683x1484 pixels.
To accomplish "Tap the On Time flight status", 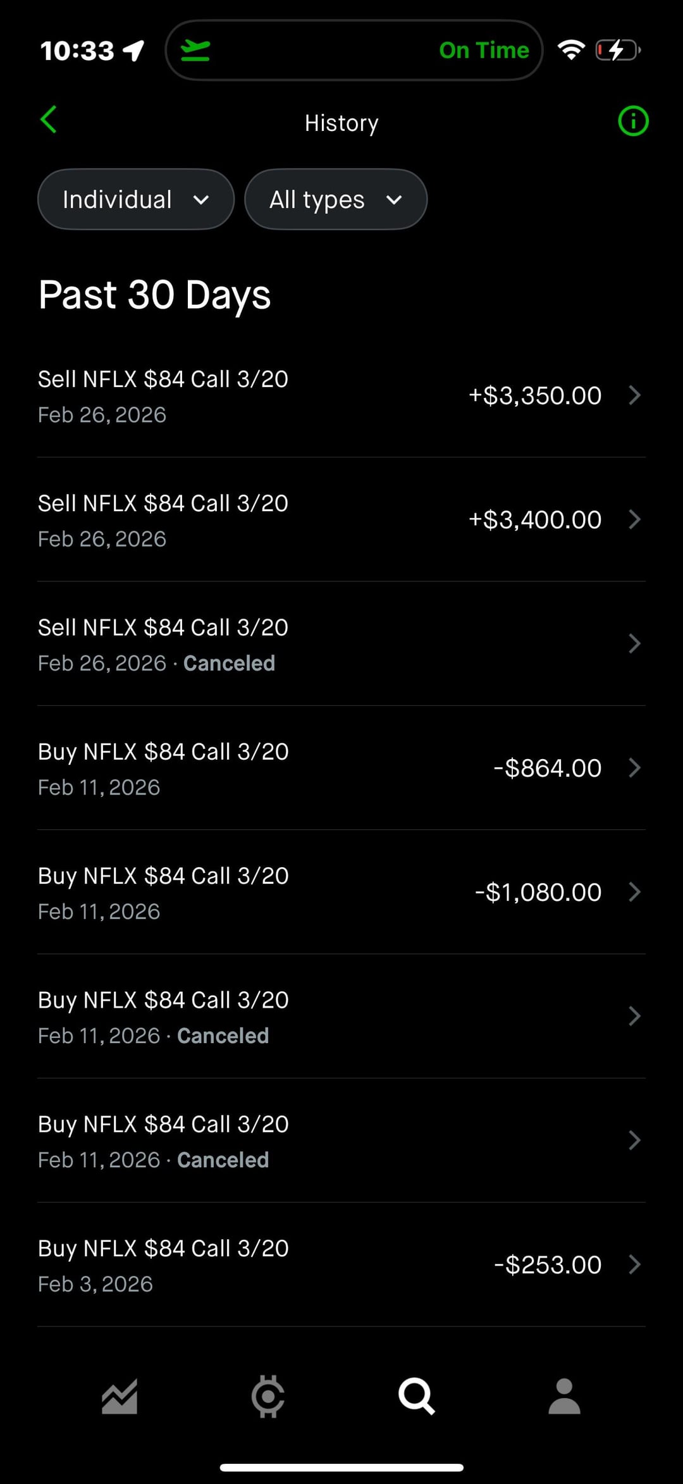I will pyautogui.click(x=484, y=50).
